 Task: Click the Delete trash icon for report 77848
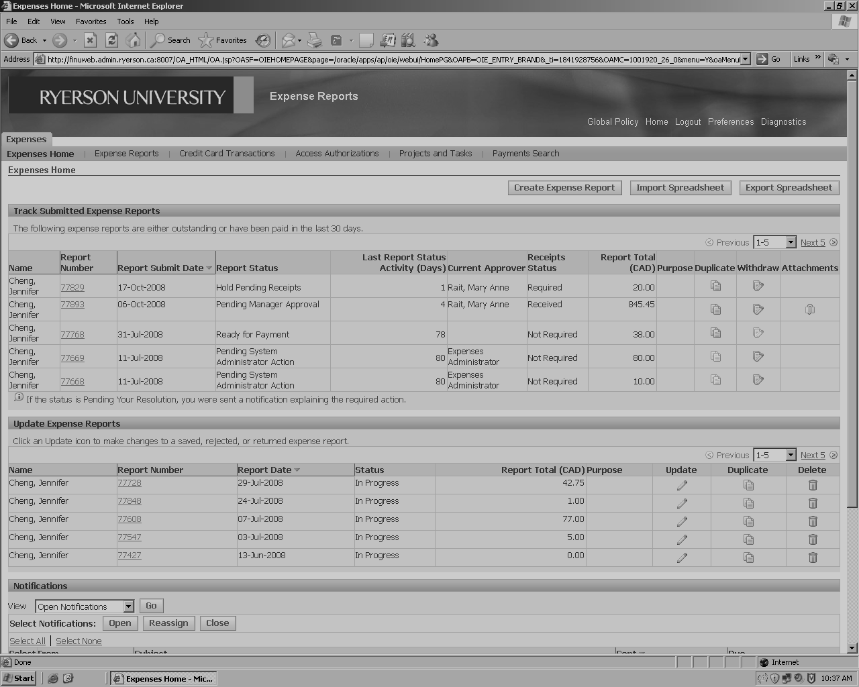pyautogui.click(x=813, y=503)
